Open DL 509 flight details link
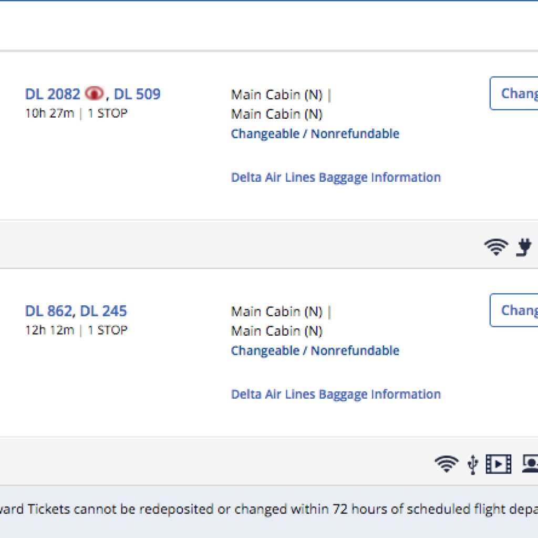 [137, 94]
